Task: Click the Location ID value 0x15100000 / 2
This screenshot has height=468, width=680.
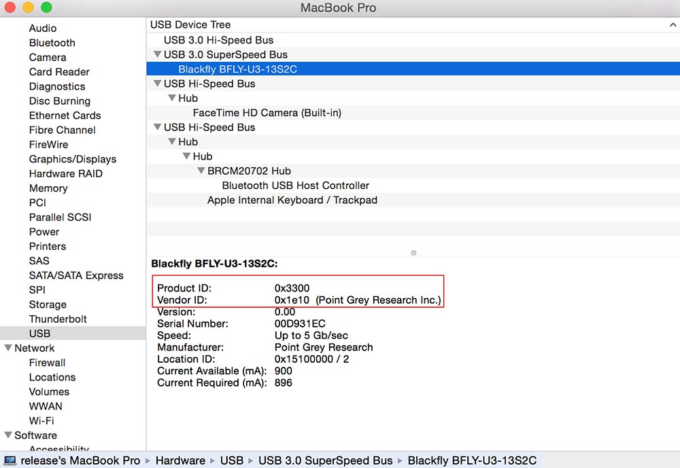Action: point(311,359)
